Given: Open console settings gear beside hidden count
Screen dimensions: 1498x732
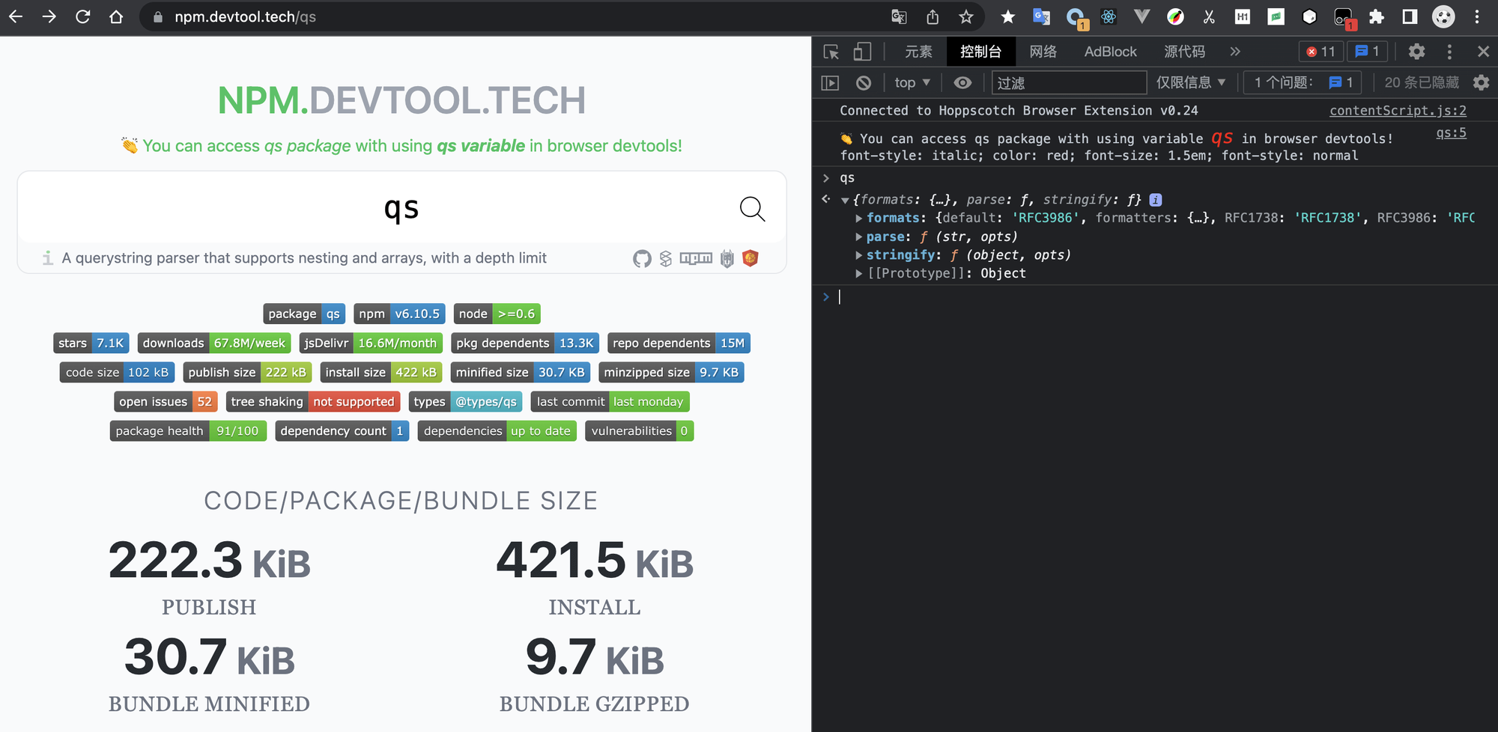Looking at the screenshot, I should 1481,82.
